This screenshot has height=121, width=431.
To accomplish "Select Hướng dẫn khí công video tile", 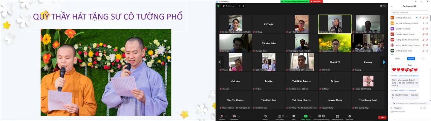I will (x=368, y=81).
